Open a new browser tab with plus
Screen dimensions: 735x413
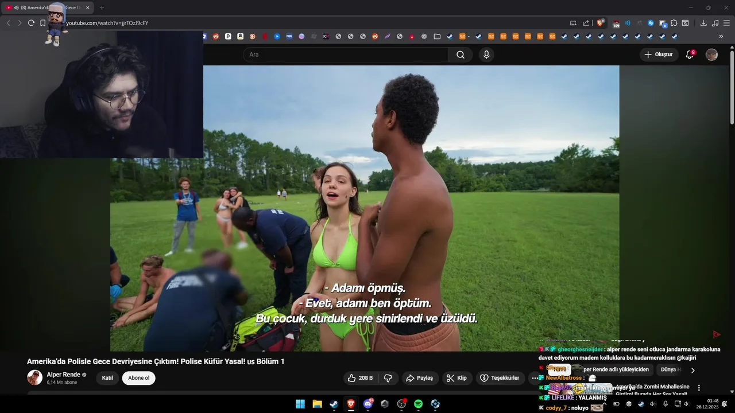coord(102,7)
